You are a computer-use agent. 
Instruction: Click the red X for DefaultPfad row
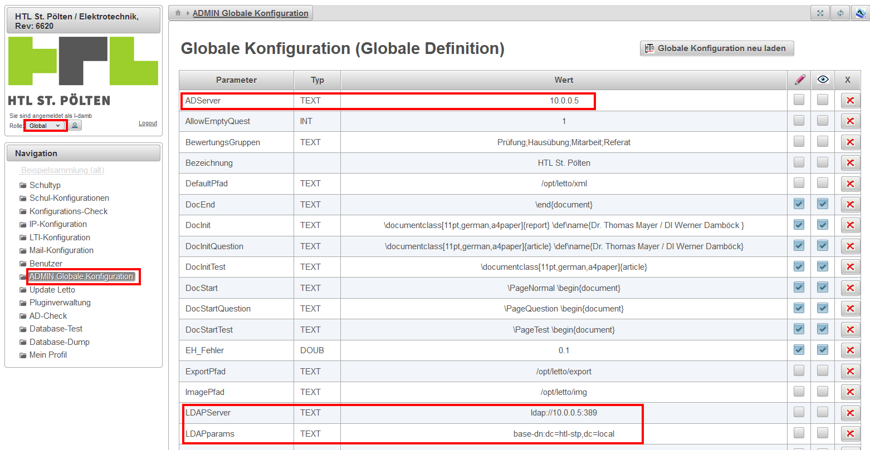click(x=850, y=184)
